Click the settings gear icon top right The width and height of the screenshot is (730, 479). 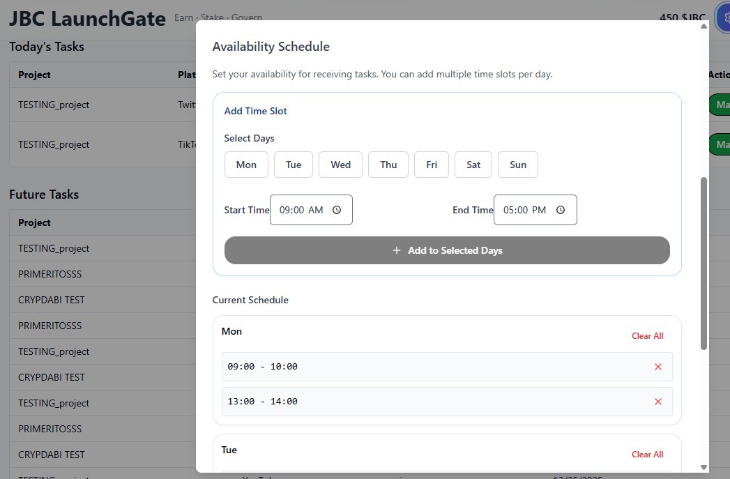click(x=724, y=19)
